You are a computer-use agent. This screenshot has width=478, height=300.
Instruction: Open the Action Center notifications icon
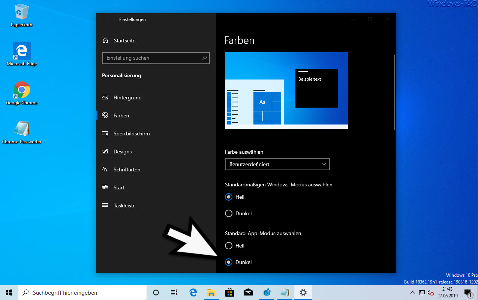[468, 292]
